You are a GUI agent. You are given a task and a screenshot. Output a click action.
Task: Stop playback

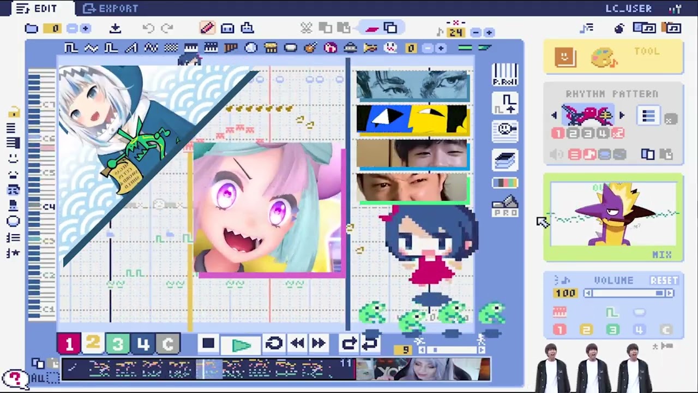[x=208, y=343]
